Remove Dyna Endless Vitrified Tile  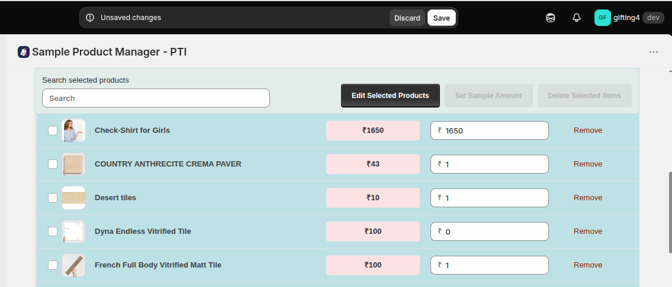click(588, 231)
